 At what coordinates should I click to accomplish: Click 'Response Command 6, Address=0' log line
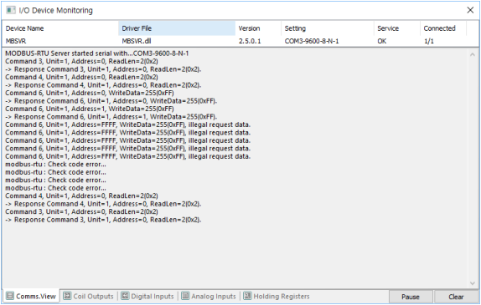click(x=111, y=101)
